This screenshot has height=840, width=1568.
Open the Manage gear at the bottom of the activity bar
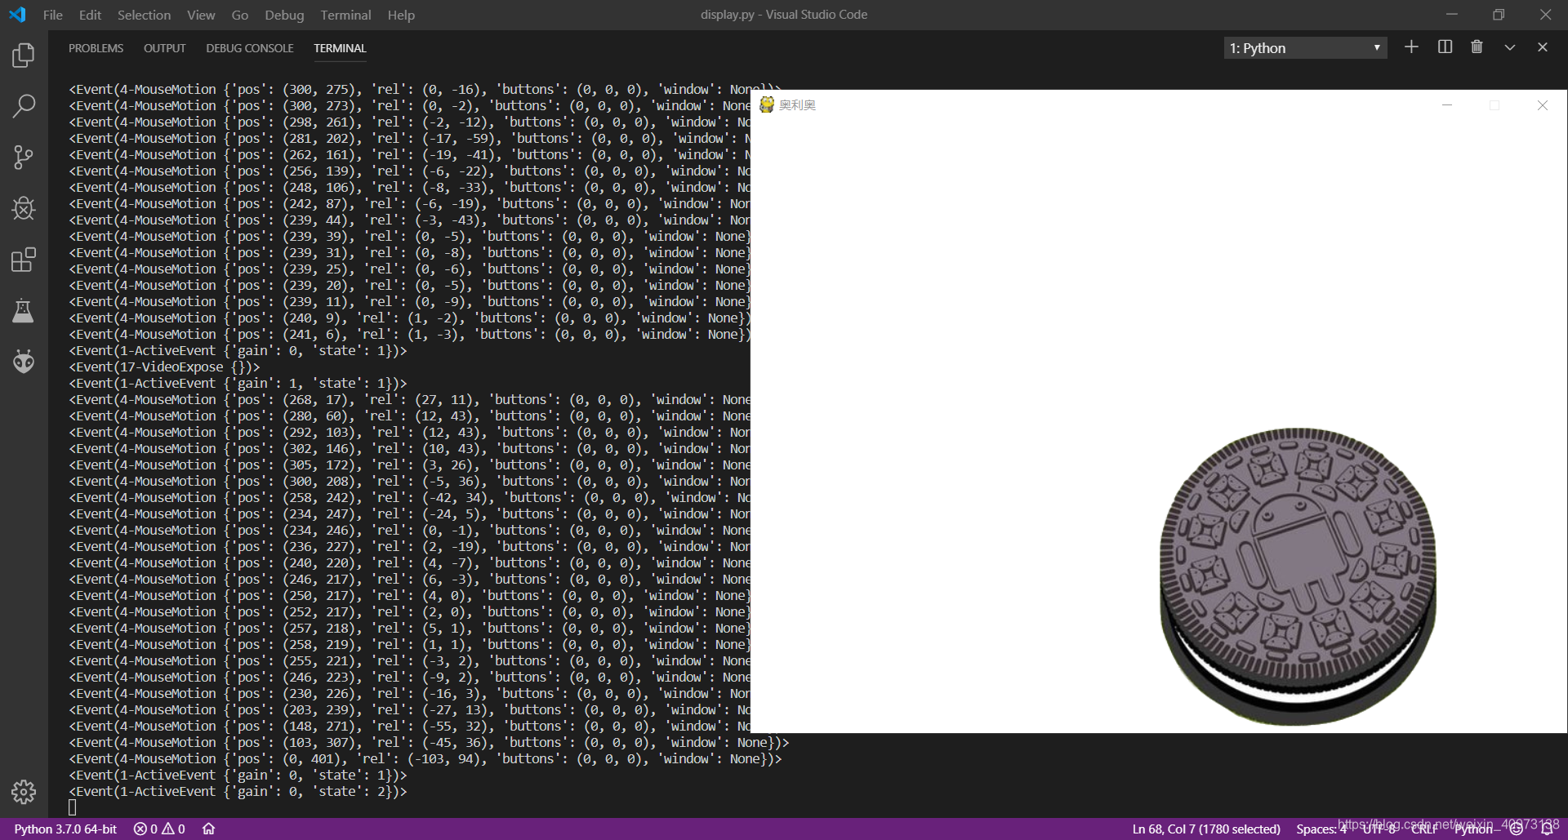pos(24,791)
